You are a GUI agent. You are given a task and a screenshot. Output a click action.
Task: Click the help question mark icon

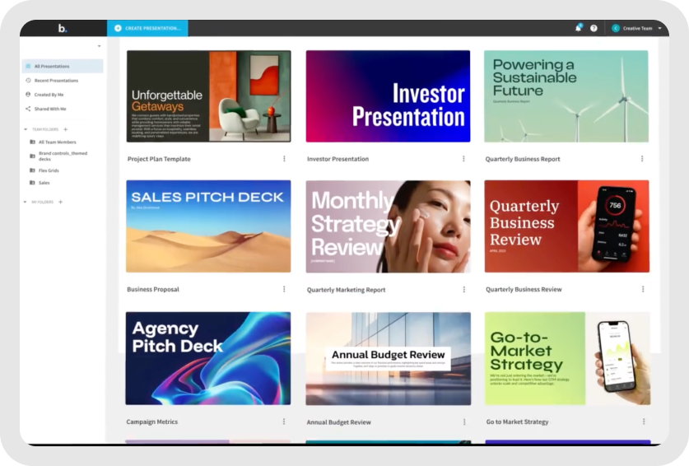(x=594, y=28)
